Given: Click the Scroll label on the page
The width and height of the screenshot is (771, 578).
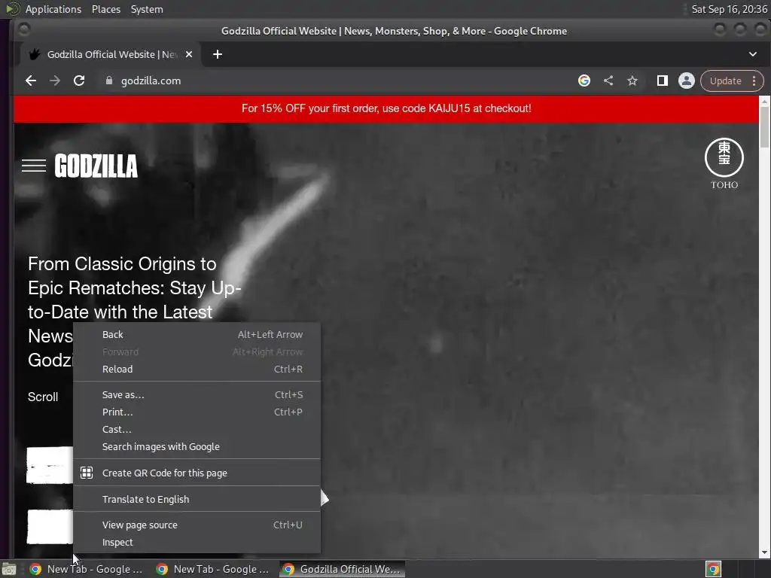Looking at the screenshot, I should pyautogui.click(x=43, y=397).
